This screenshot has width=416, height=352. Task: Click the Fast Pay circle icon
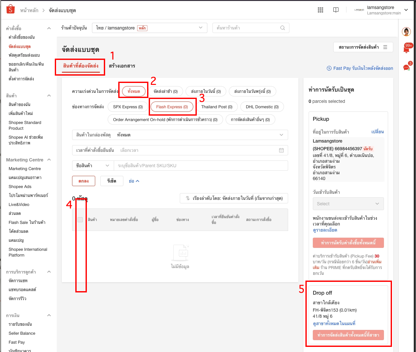click(x=329, y=68)
